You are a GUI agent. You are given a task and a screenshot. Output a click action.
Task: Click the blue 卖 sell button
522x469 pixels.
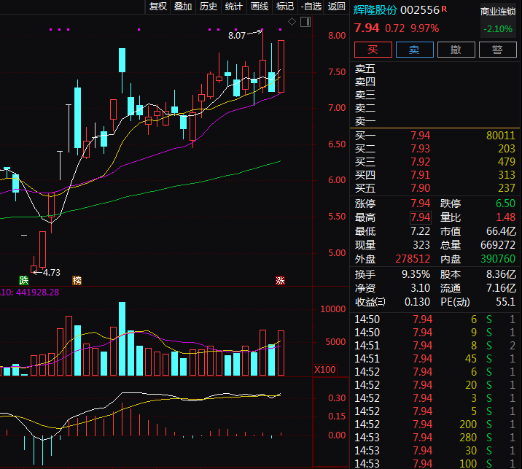(x=415, y=50)
